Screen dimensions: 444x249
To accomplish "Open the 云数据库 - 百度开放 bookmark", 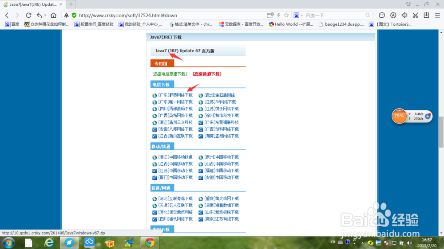I will click(241, 24).
